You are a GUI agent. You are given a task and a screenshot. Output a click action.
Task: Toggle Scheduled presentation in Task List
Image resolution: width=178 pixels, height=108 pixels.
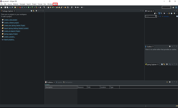coord(161,13)
